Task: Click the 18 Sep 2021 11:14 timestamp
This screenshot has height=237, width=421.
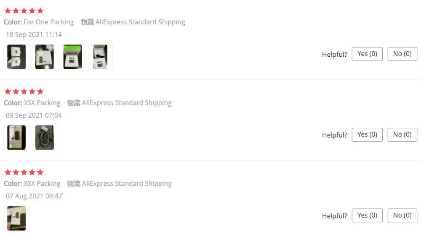Action: (34, 34)
